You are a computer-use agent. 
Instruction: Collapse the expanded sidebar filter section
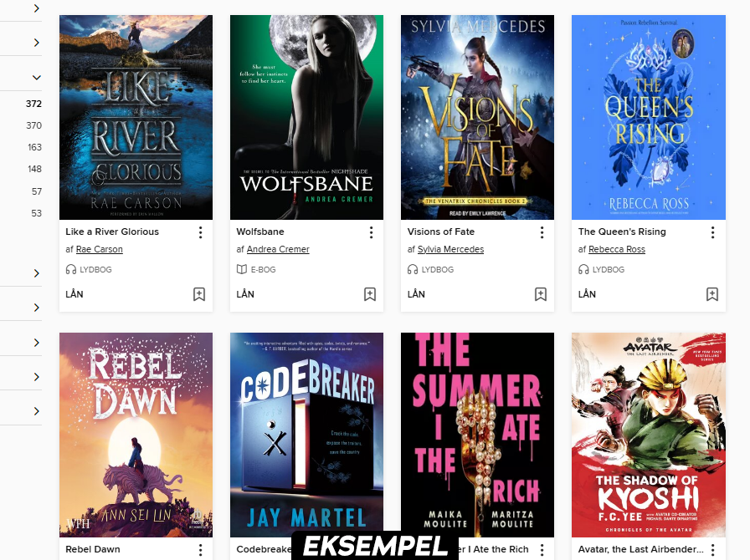tap(36, 78)
